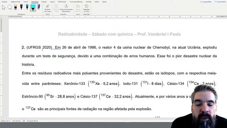The width and height of the screenshot is (227, 128).
Task: Open the Desenhar ribbon tab
Action: 35,2
